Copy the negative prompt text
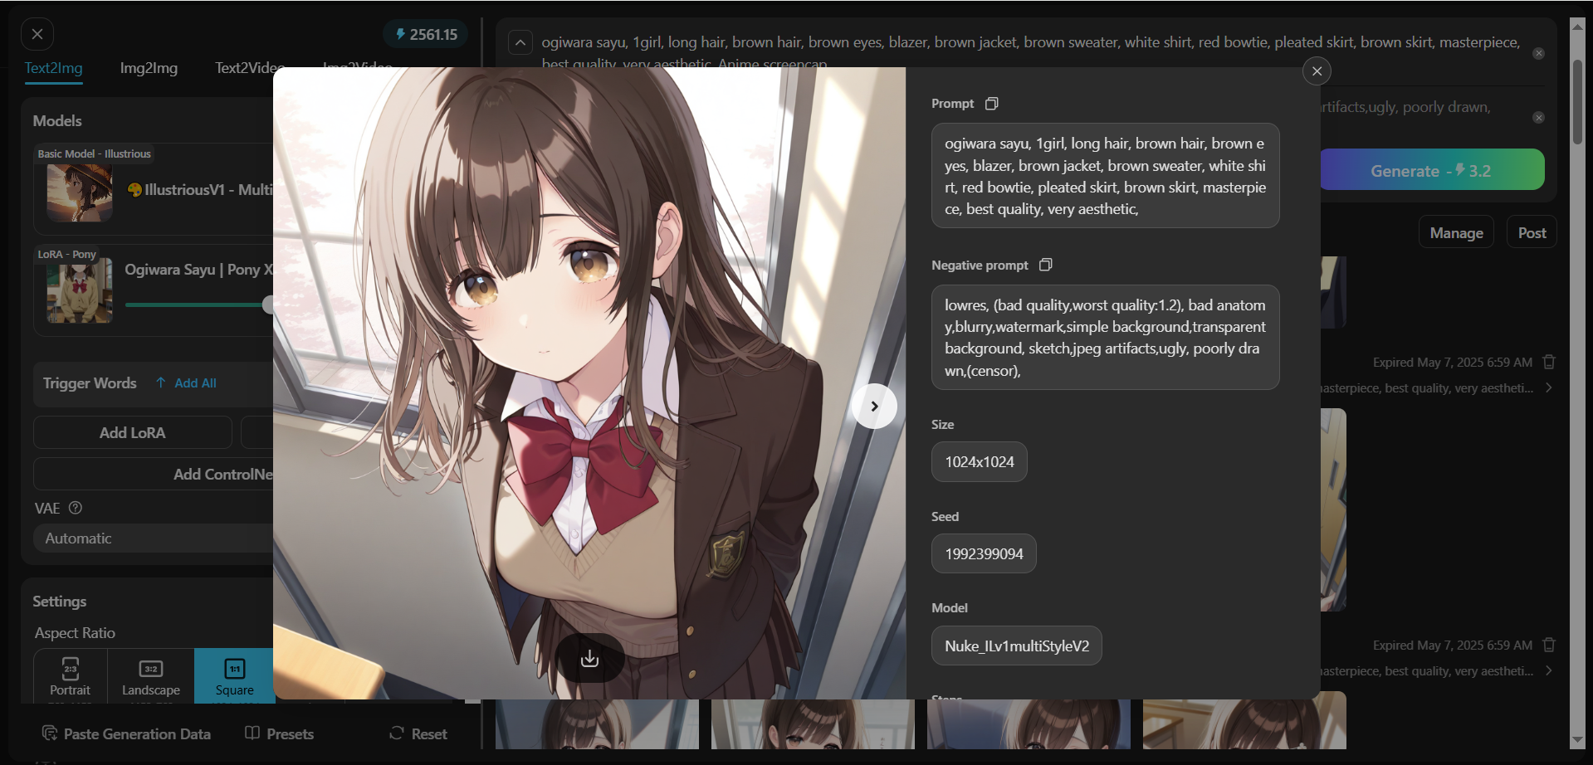Image resolution: width=1593 pixels, height=765 pixels. pyautogui.click(x=1046, y=265)
